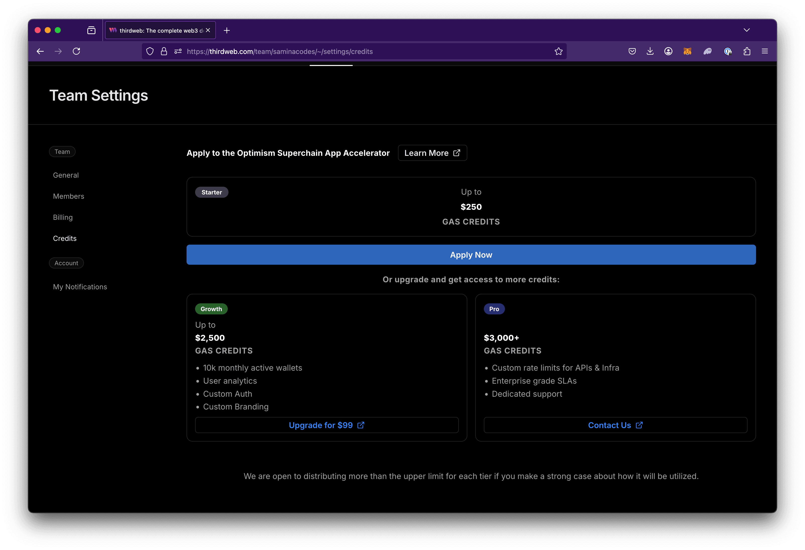Open the browser extensions puzzle menu
805x550 pixels.
[746, 51]
